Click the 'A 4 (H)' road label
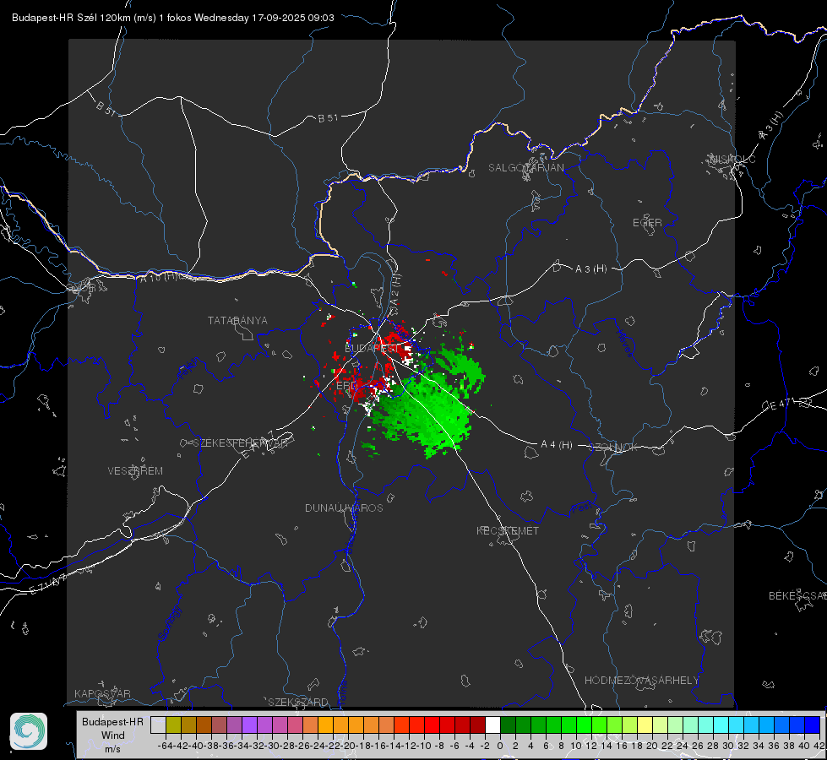 [557, 445]
